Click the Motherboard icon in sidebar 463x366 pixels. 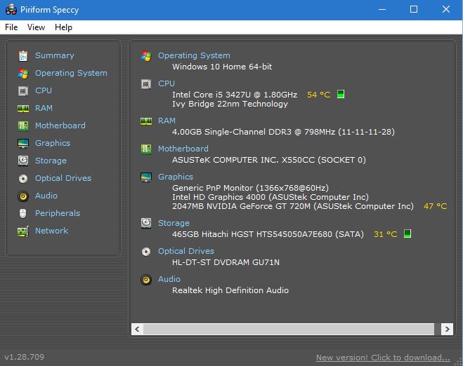[x=22, y=126]
